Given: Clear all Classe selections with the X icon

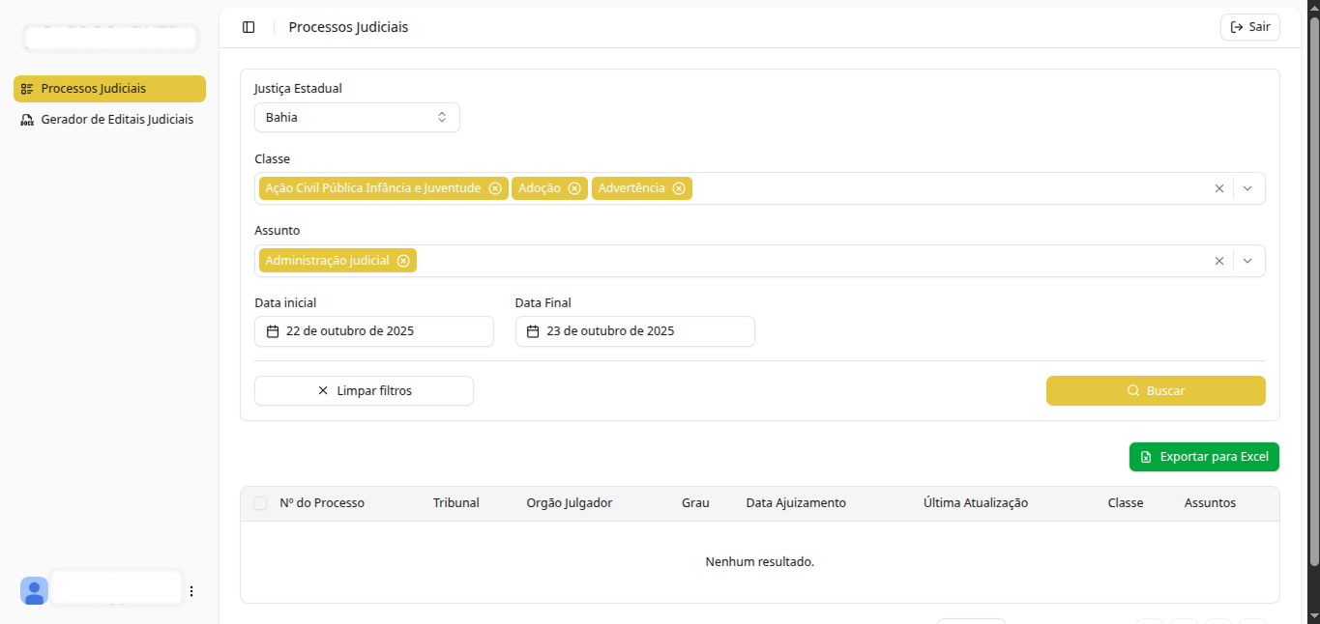Looking at the screenshot, I should coord(1218,188).
